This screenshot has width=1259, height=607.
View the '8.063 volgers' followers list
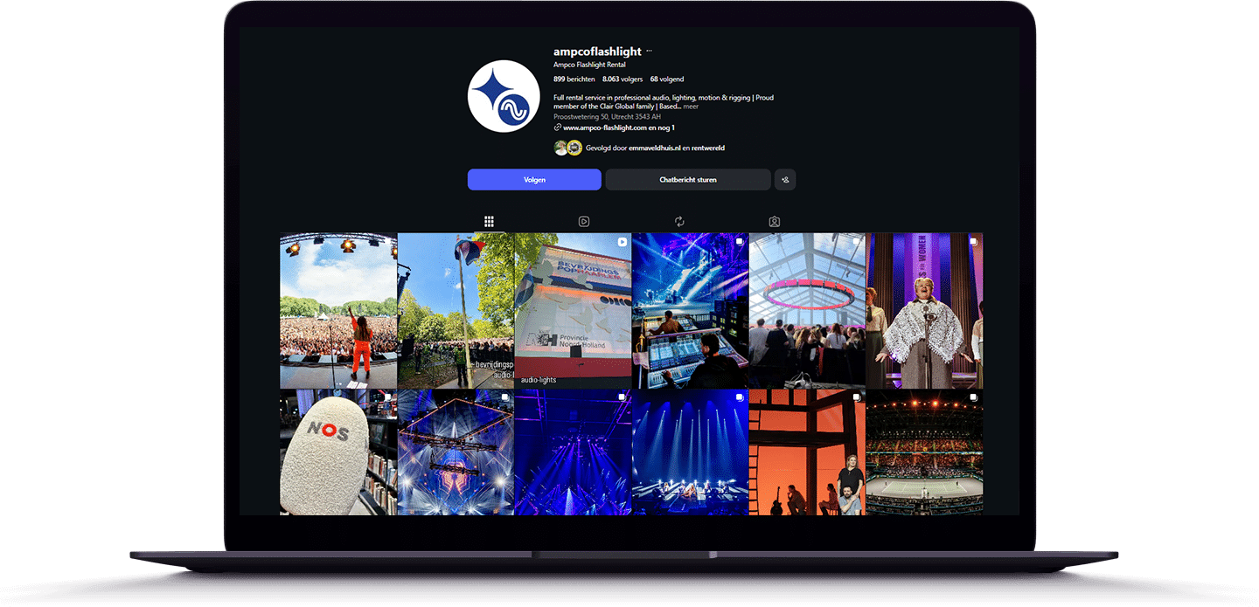621,79
